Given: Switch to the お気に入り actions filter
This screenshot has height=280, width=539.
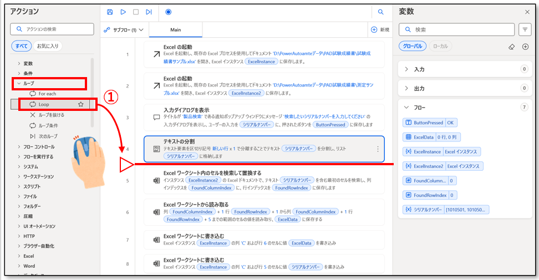Looking at the screenshot, I should pos(48,46).
